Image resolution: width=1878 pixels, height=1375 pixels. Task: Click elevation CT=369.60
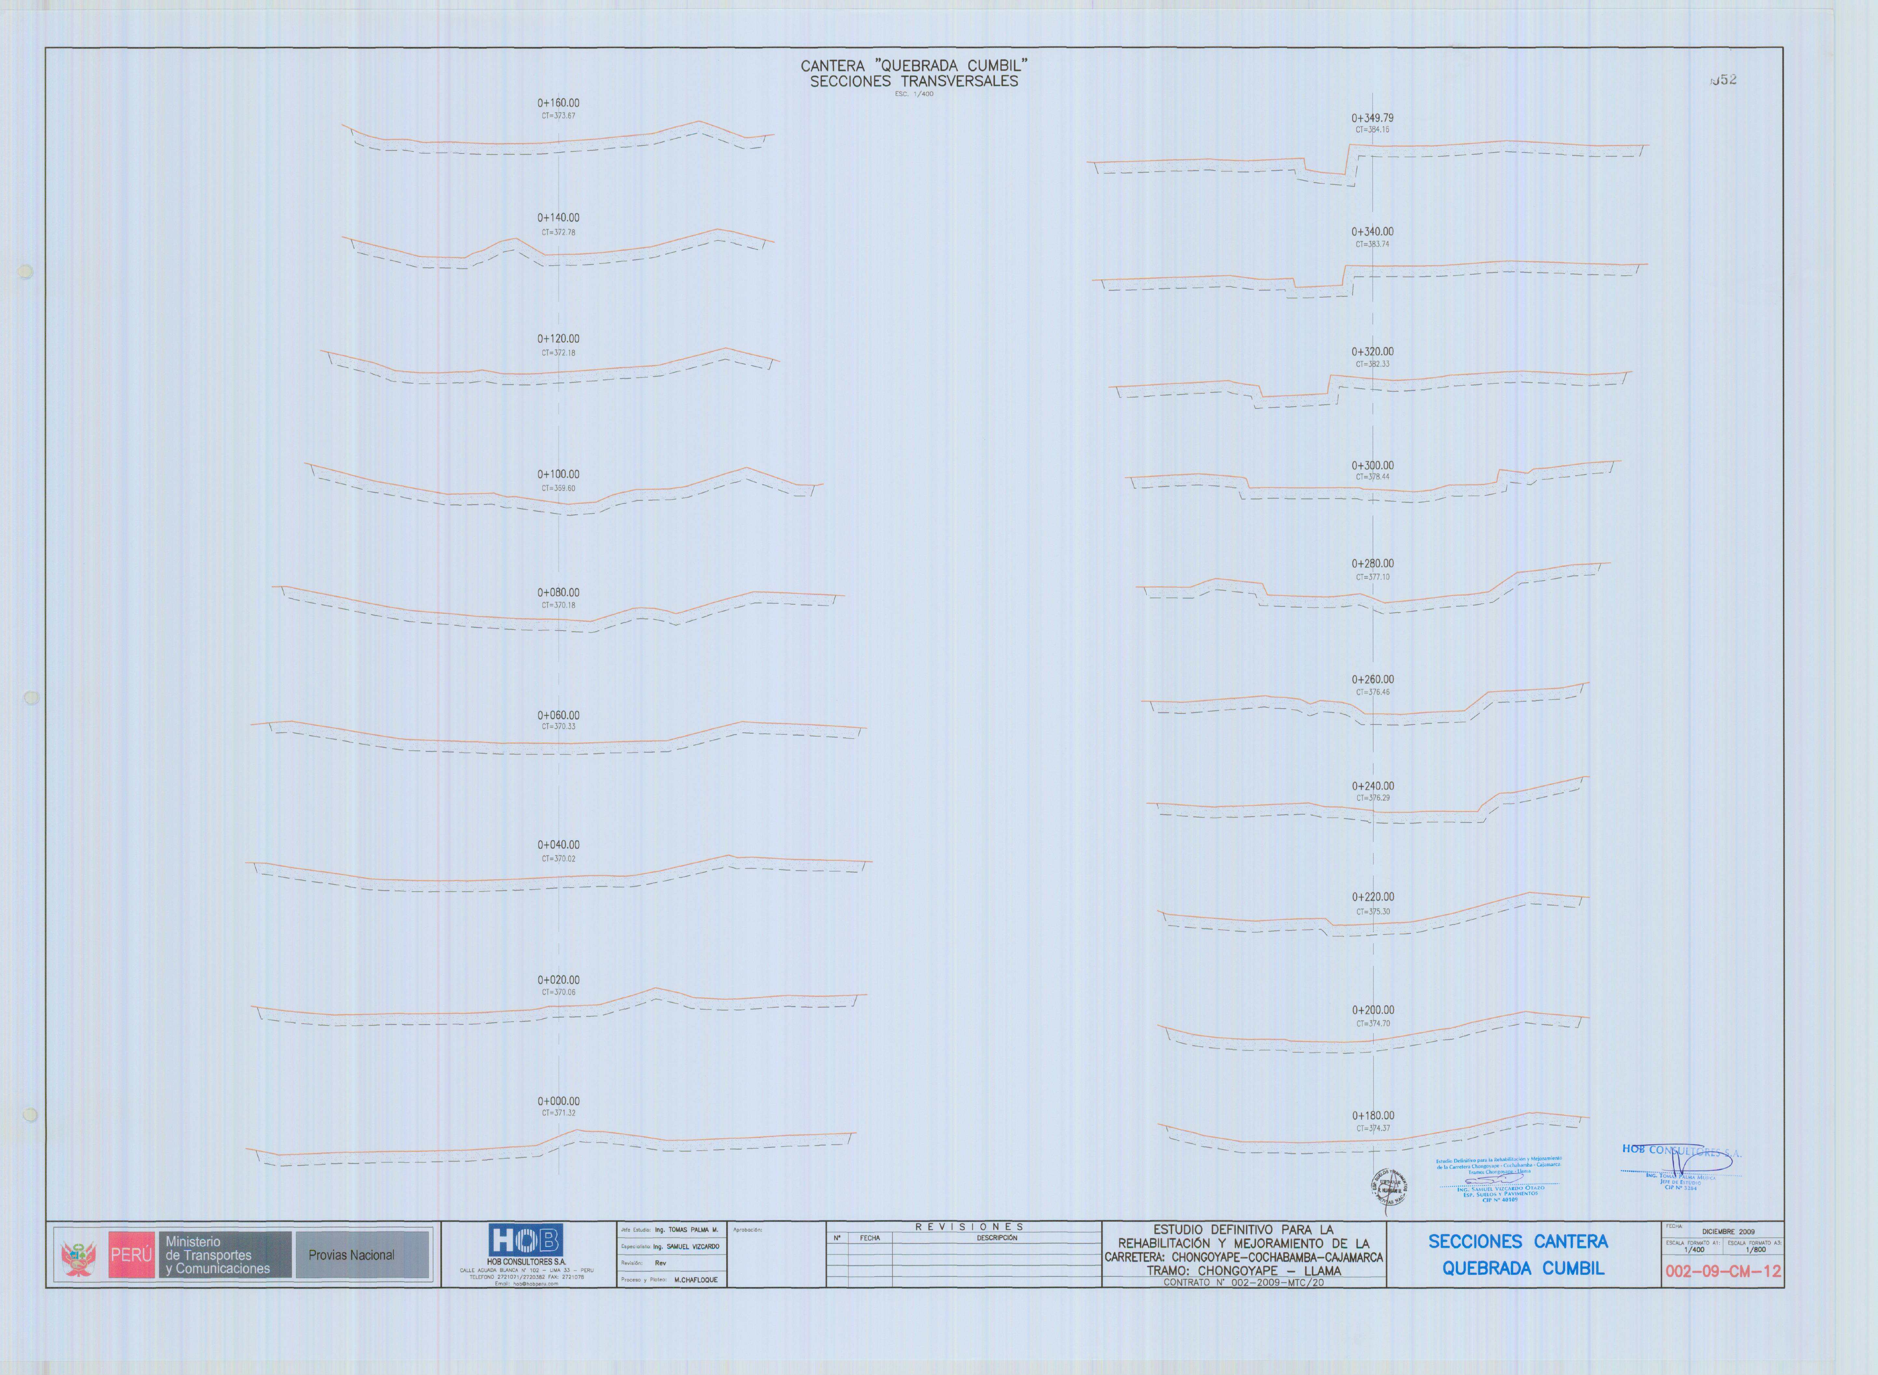tap(558, 488)
